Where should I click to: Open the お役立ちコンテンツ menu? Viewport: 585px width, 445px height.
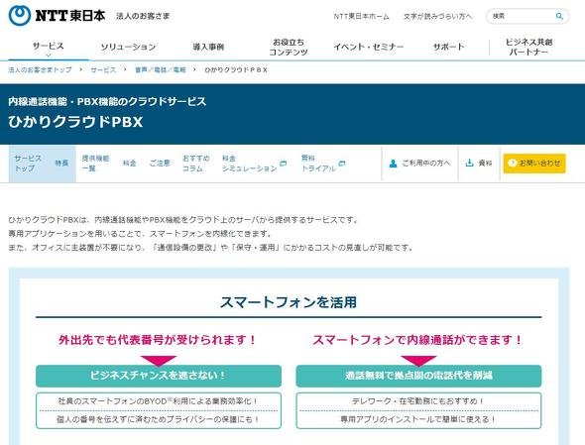click(289, 47)
